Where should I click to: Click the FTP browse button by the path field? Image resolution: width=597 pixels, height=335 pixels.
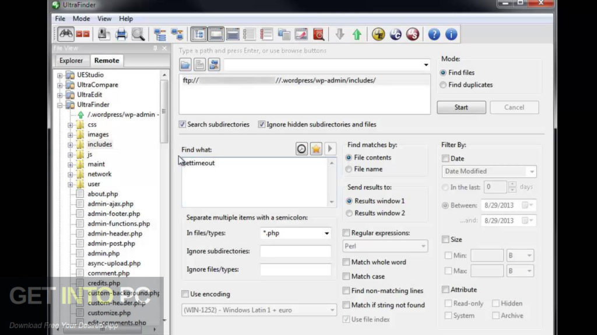[x=214, y=65]
